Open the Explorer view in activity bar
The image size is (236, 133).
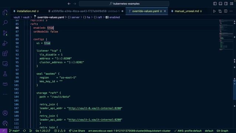pos(5,12)
